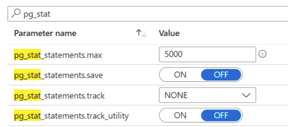The height and width of the screenshot is (127, 288).
Task: Select OFF for pg_stat_statements.save
Action: pyautogui.click(x=221, y=75)
